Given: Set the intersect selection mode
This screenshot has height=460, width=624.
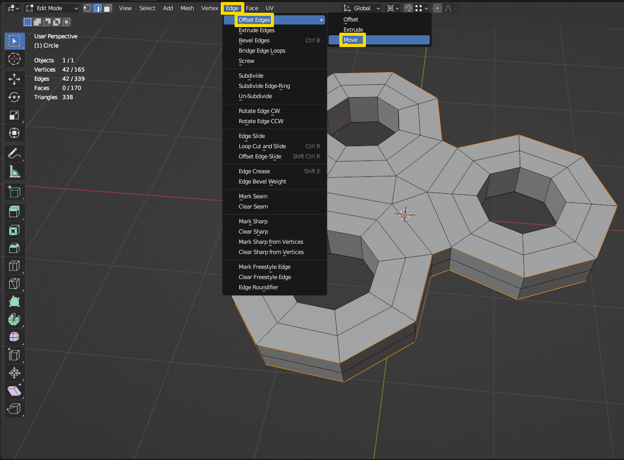Looking at the screenshot, I should [x=65, y=21].
